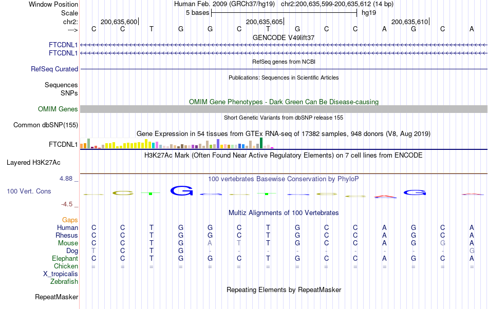
Task: Select the Human species row label
Action: [x=67, y=227]
